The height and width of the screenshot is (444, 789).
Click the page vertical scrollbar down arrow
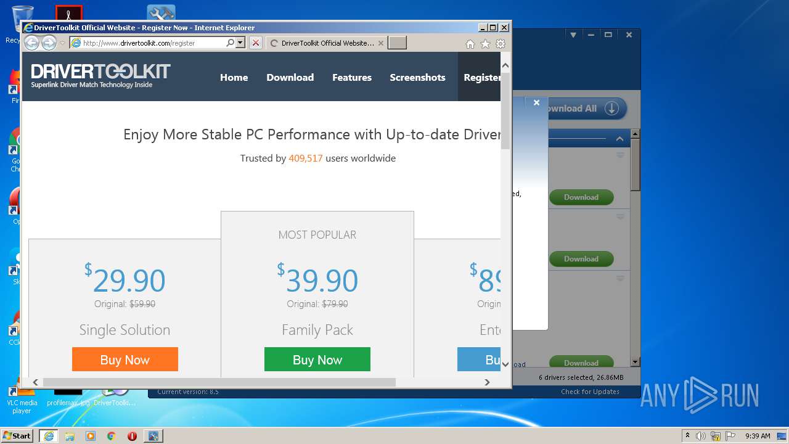[x=505, y=364]
